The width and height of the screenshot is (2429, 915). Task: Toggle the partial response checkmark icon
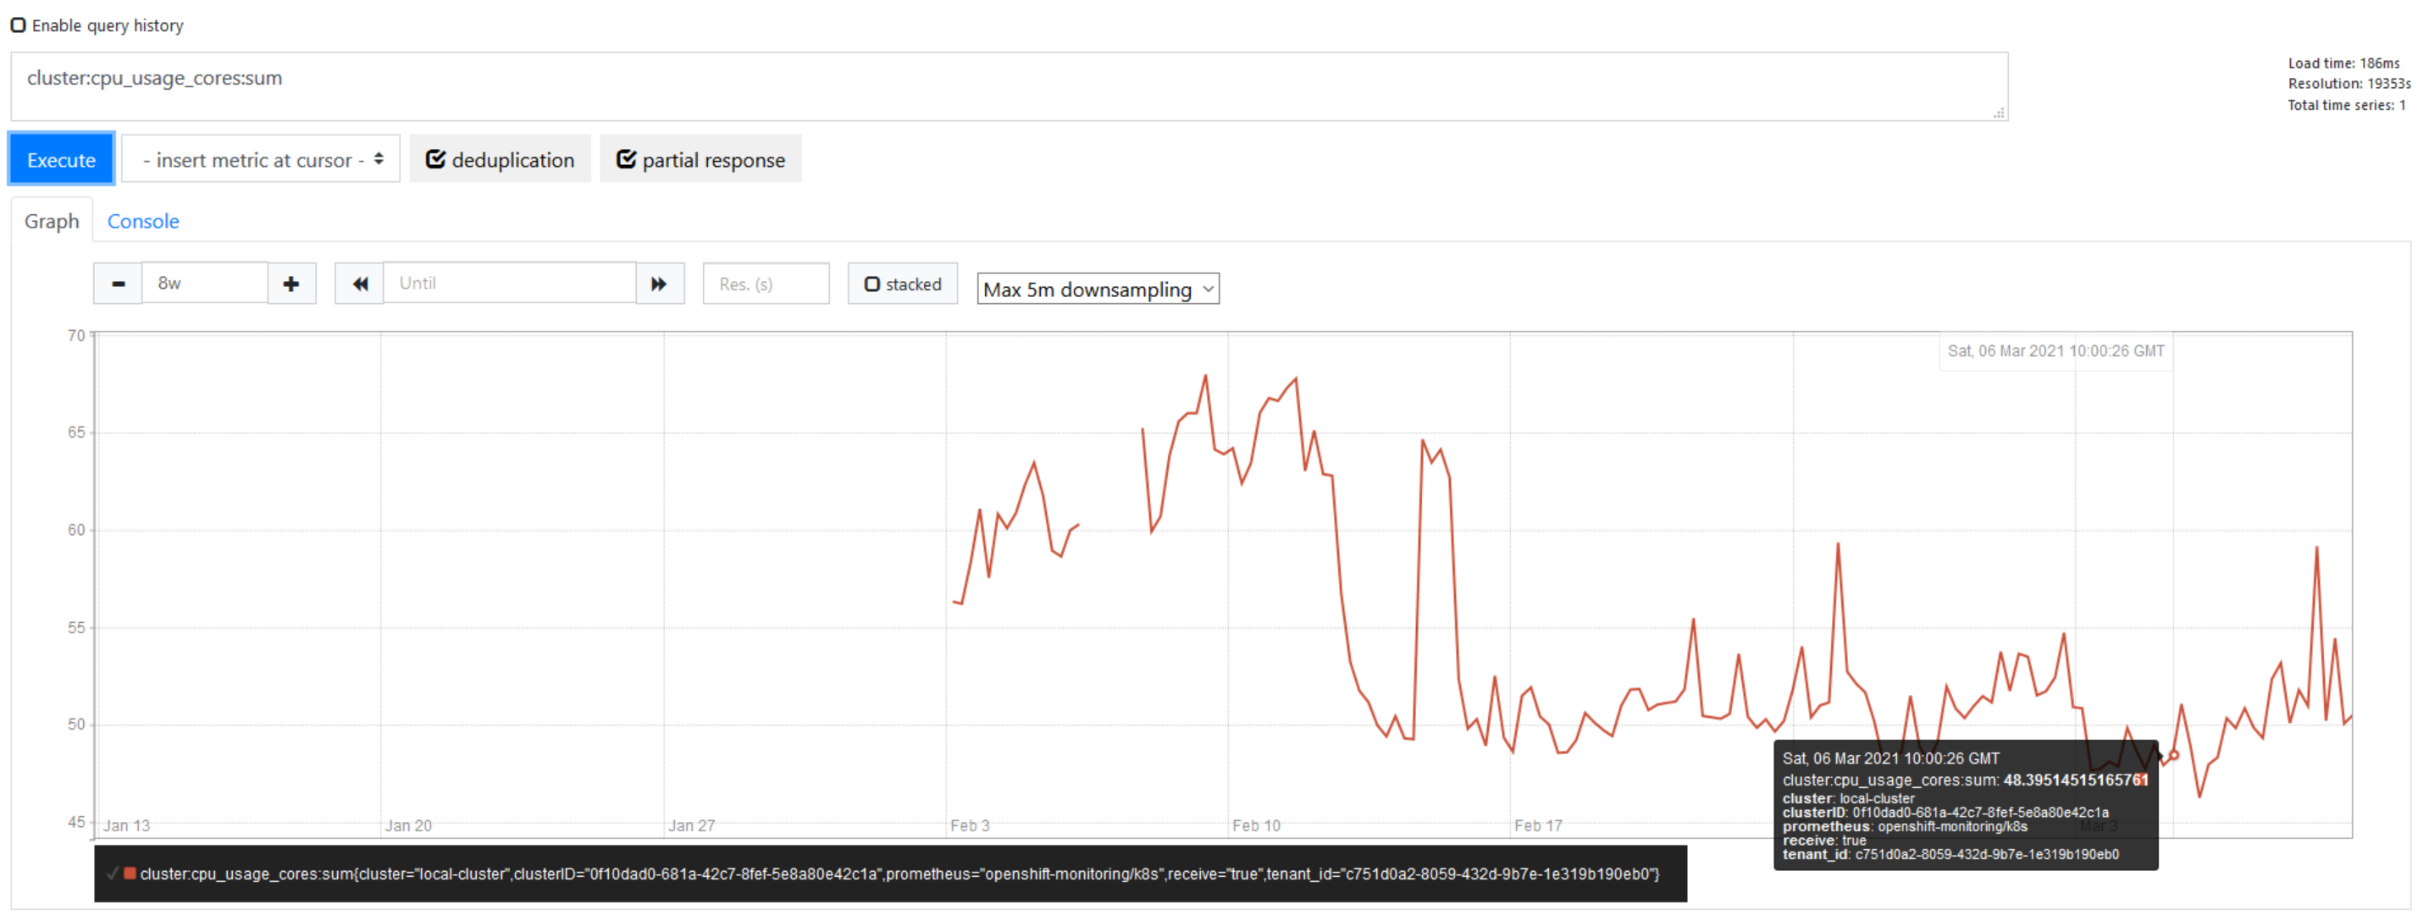pyautogui.click(x=627, y=159)
